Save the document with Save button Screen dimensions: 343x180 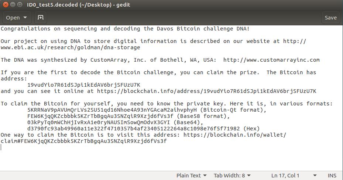[330, 18]
